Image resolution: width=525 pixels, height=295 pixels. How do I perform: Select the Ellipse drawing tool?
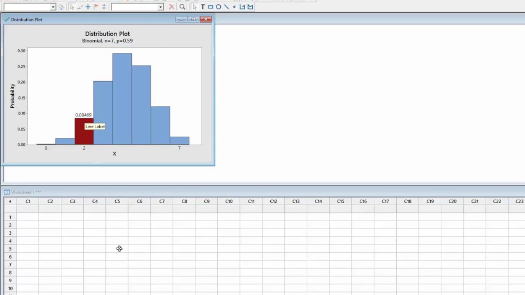pyautogui.click(x=218, y=7)
